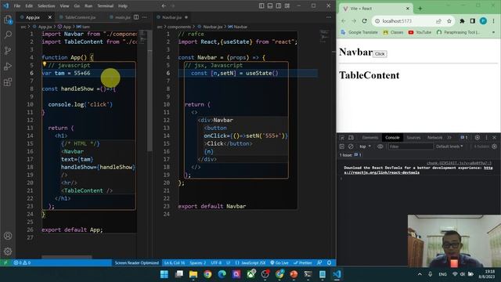
Task: Open the Accounts menu in activity bar
Action: pos(8,236)
